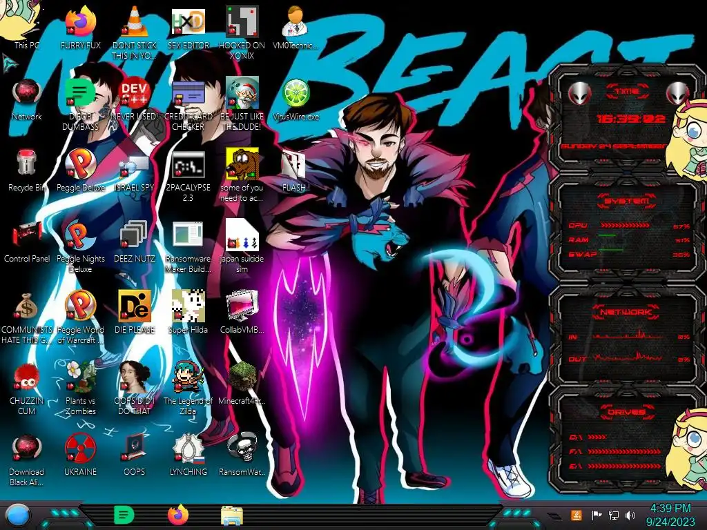Launch the Minecraft4Fr grass block icon
Image resolution: width=707 pixels, height=530 pixels.
(x=242, y=384)
